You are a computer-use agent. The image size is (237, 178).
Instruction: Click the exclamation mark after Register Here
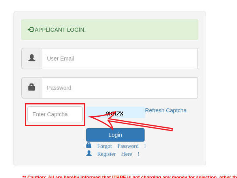pos(138,154)
